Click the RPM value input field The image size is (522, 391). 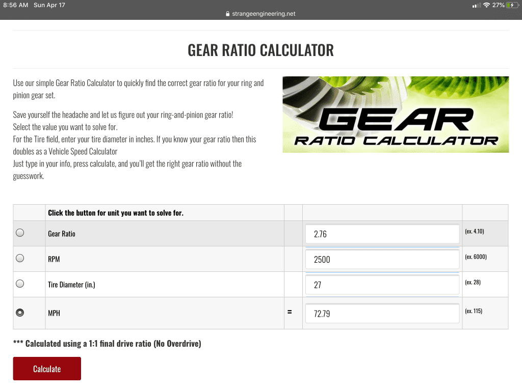point(382,259)
